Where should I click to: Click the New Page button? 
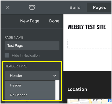coord(30,21)
